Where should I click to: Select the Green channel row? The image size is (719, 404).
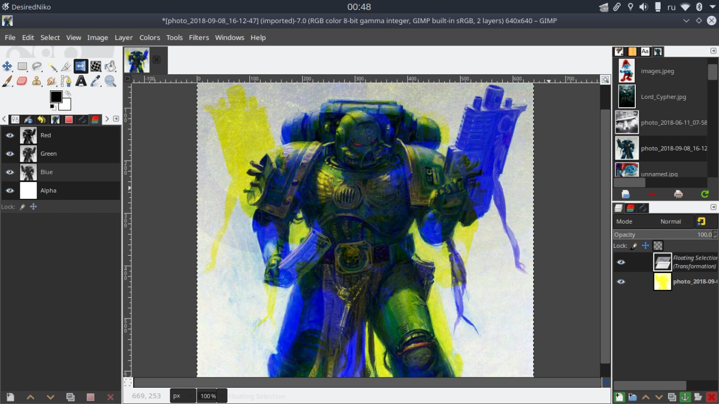point(61,153)
